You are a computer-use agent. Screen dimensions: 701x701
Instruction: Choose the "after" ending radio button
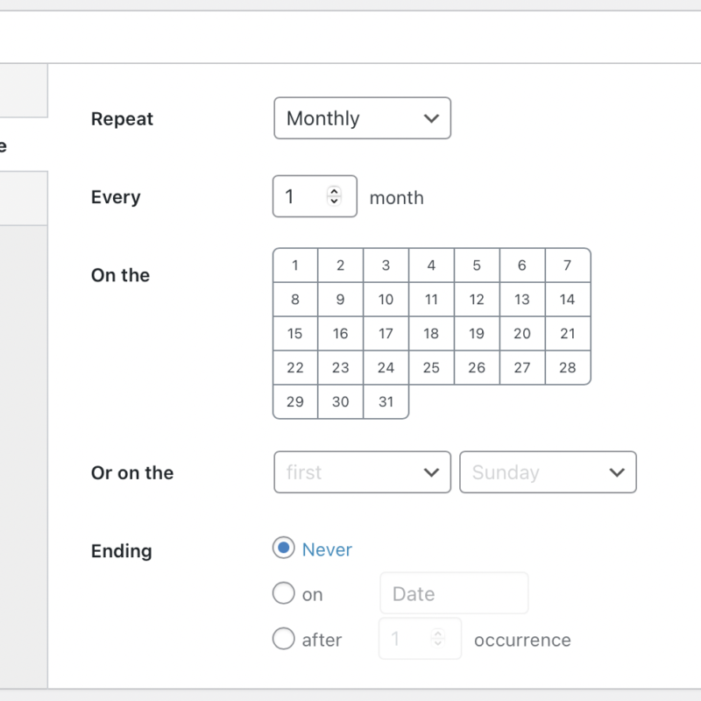coord(283,639)
